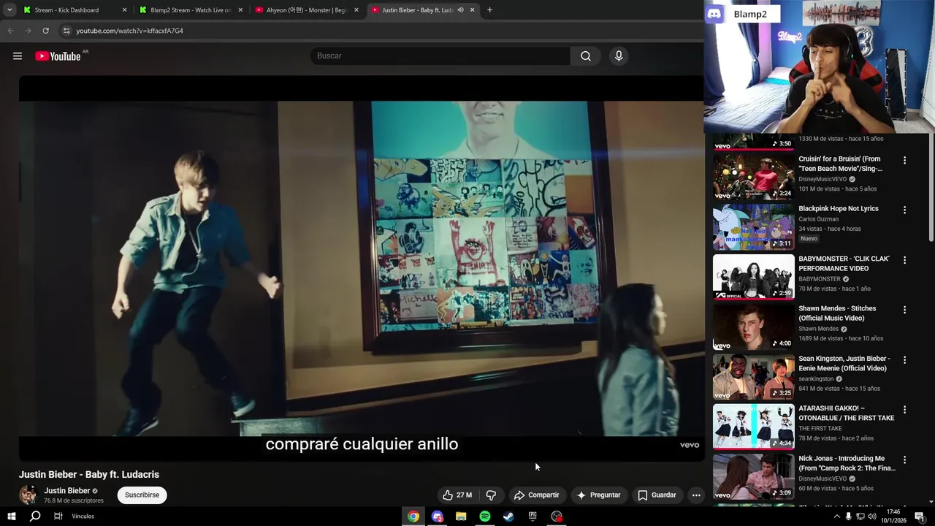This screenshot has width=935, height=526.
Task: Open Epic Games Launcher from taskbar
Action: click(533, 517)
